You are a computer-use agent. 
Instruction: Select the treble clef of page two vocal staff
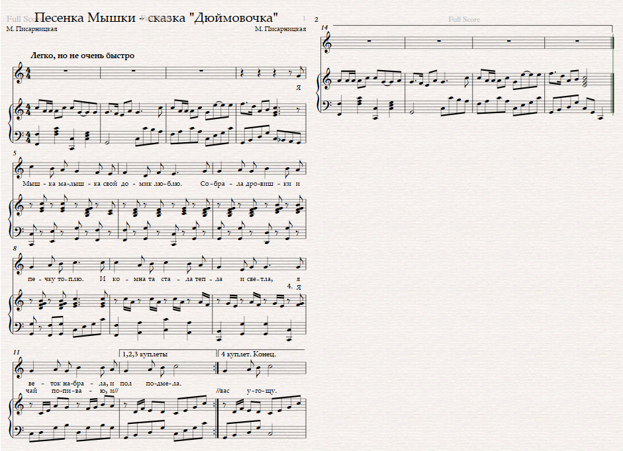pyautogui.click(x=328, y=43)
